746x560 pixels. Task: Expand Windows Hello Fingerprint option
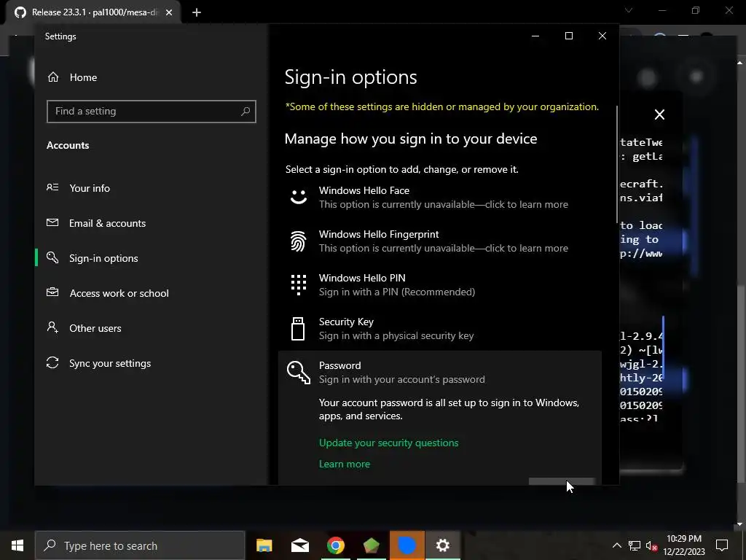439,241
